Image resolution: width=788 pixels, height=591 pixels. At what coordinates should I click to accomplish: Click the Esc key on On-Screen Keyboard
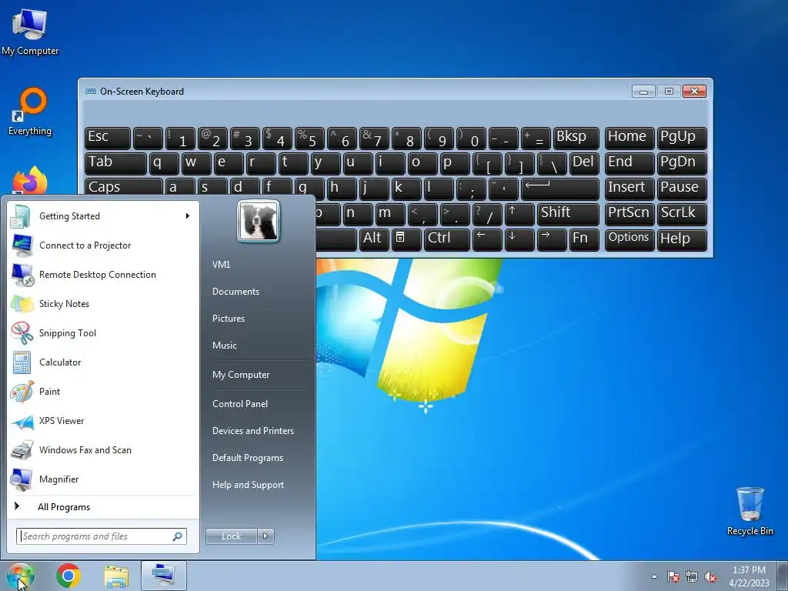tap(108, 139)
